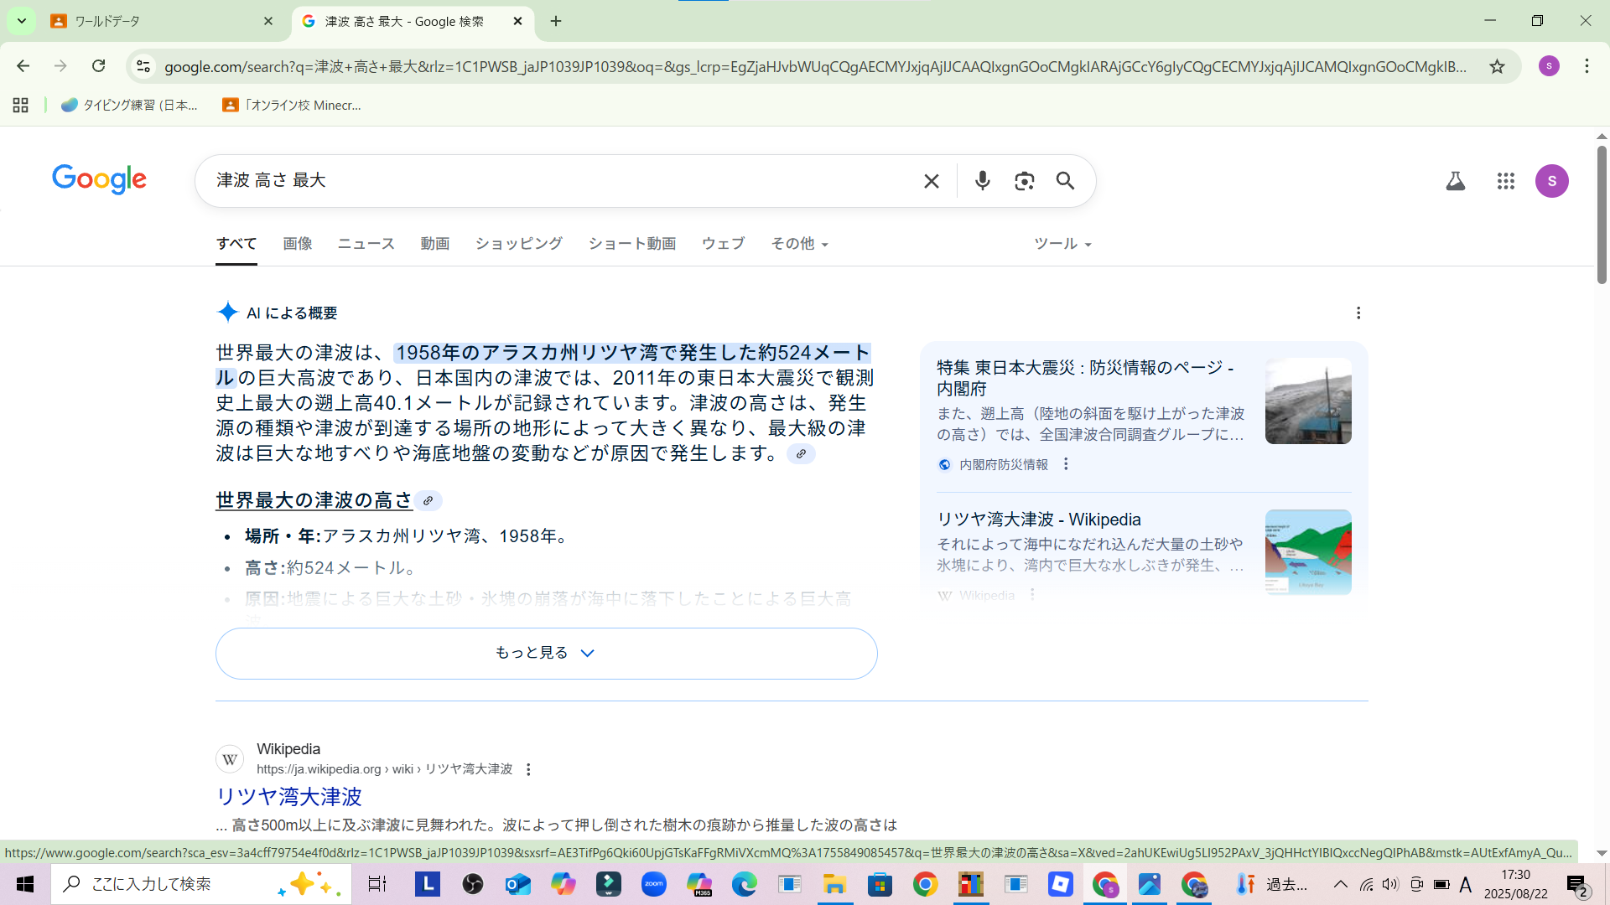
Task: Open 特集 東日本大震災 内閣府 source card
Action: pos(1144,416)
